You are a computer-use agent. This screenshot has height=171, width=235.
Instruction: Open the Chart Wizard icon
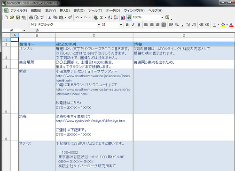(x=123, y=17)
